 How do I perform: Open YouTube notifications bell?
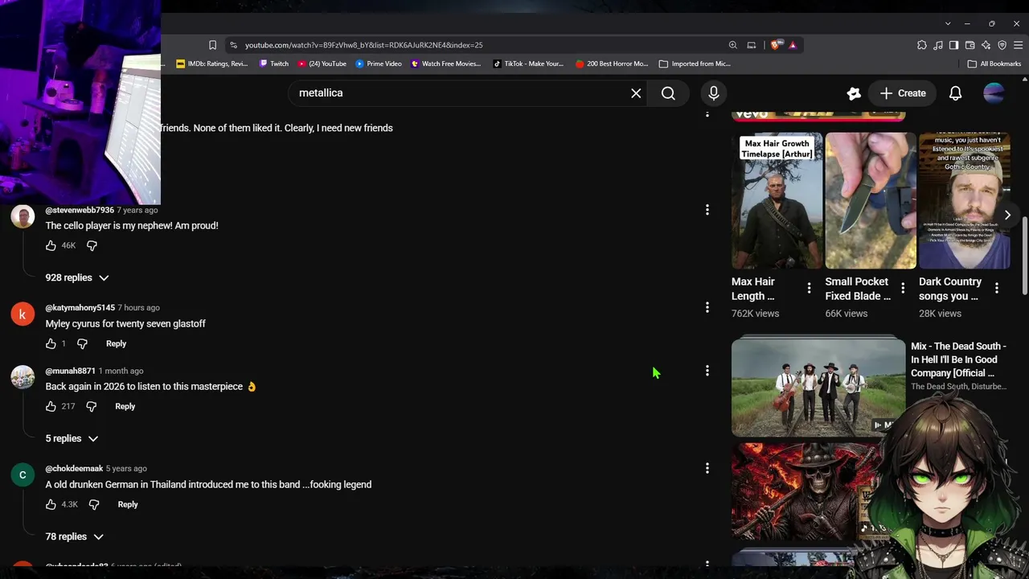[956, 93]
